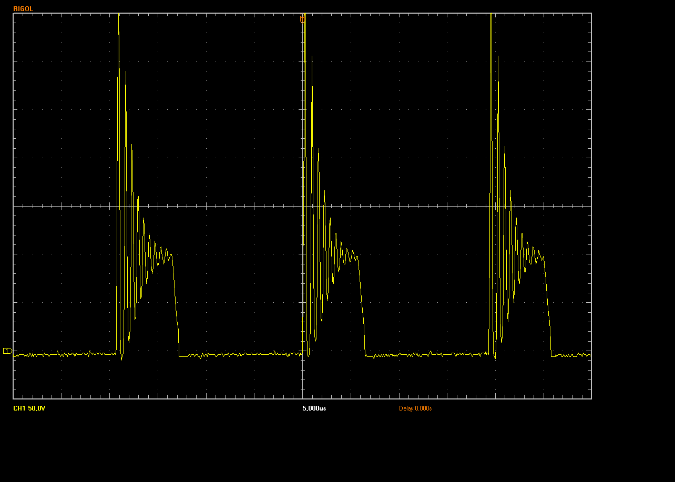
Task: Click the 5.000us timebase readout
Action: point(314,408)
